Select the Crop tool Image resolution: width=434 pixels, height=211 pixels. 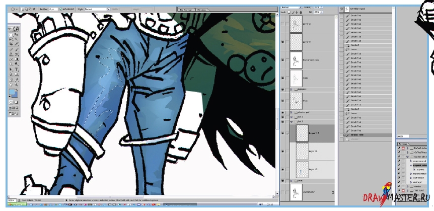(11, 44)
